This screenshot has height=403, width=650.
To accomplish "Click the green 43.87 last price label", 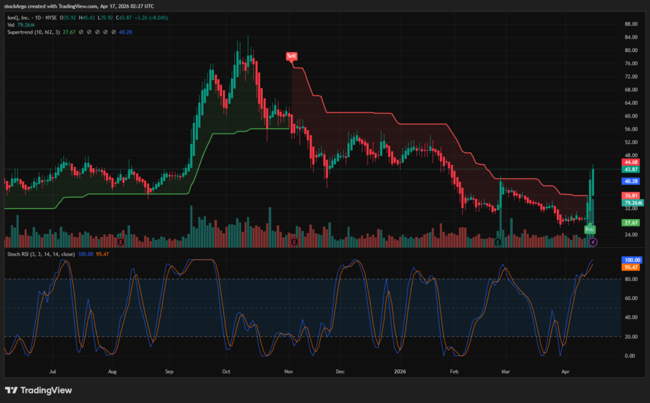I will click(x=631, y=169).
